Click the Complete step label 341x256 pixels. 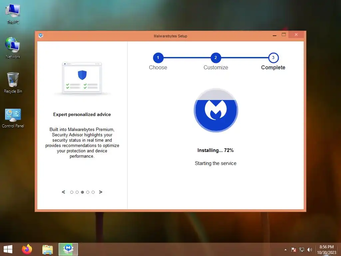[x=273, y=67]
